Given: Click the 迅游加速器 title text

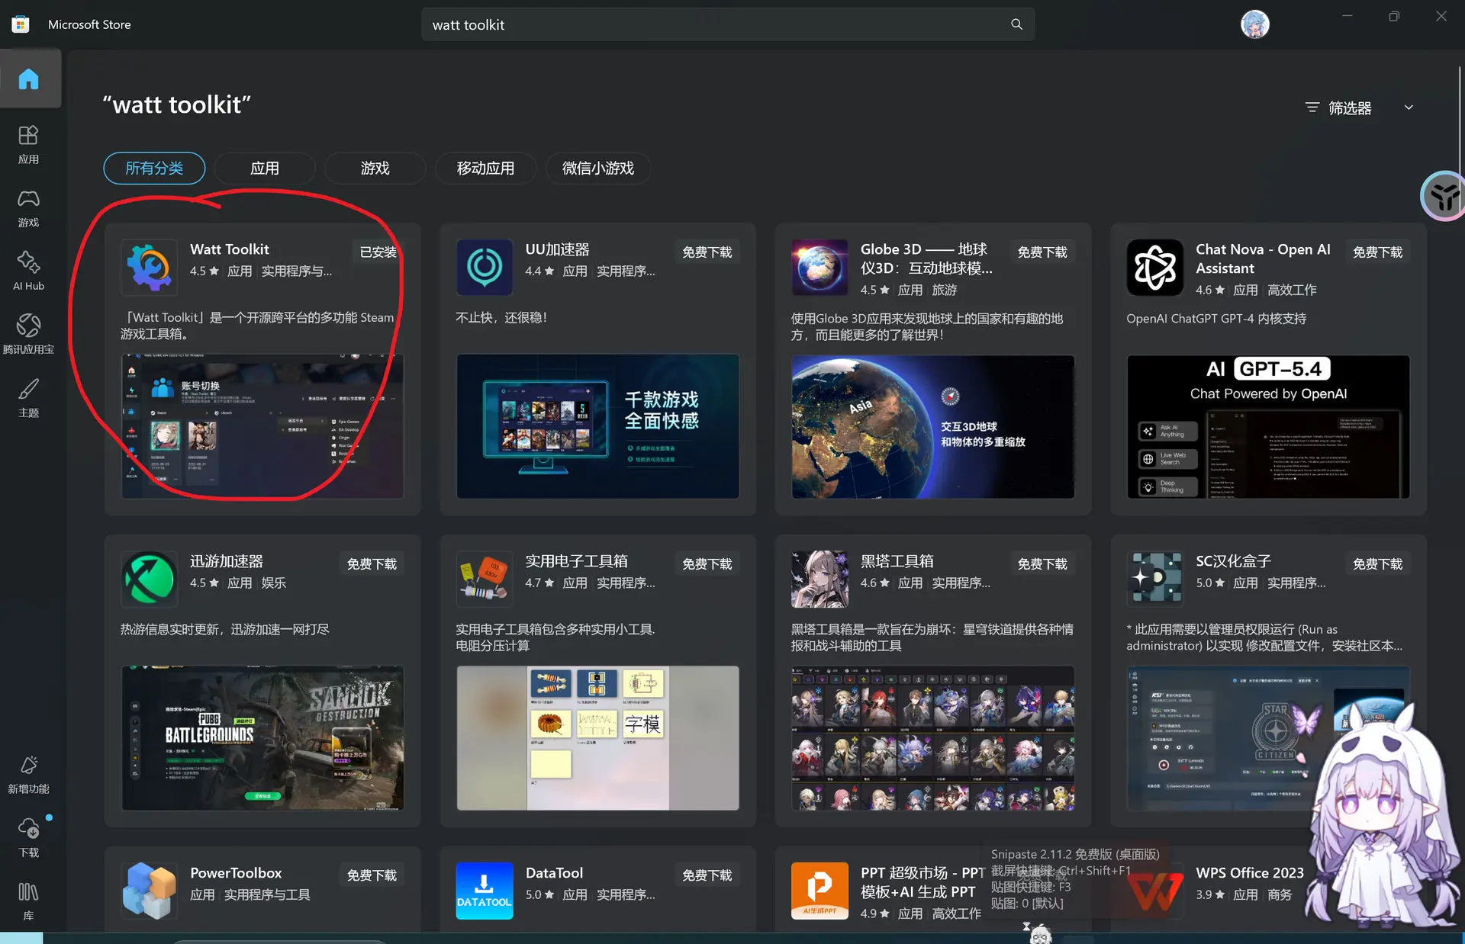Looking at the screenshot, I should click(x=227, y=561).
